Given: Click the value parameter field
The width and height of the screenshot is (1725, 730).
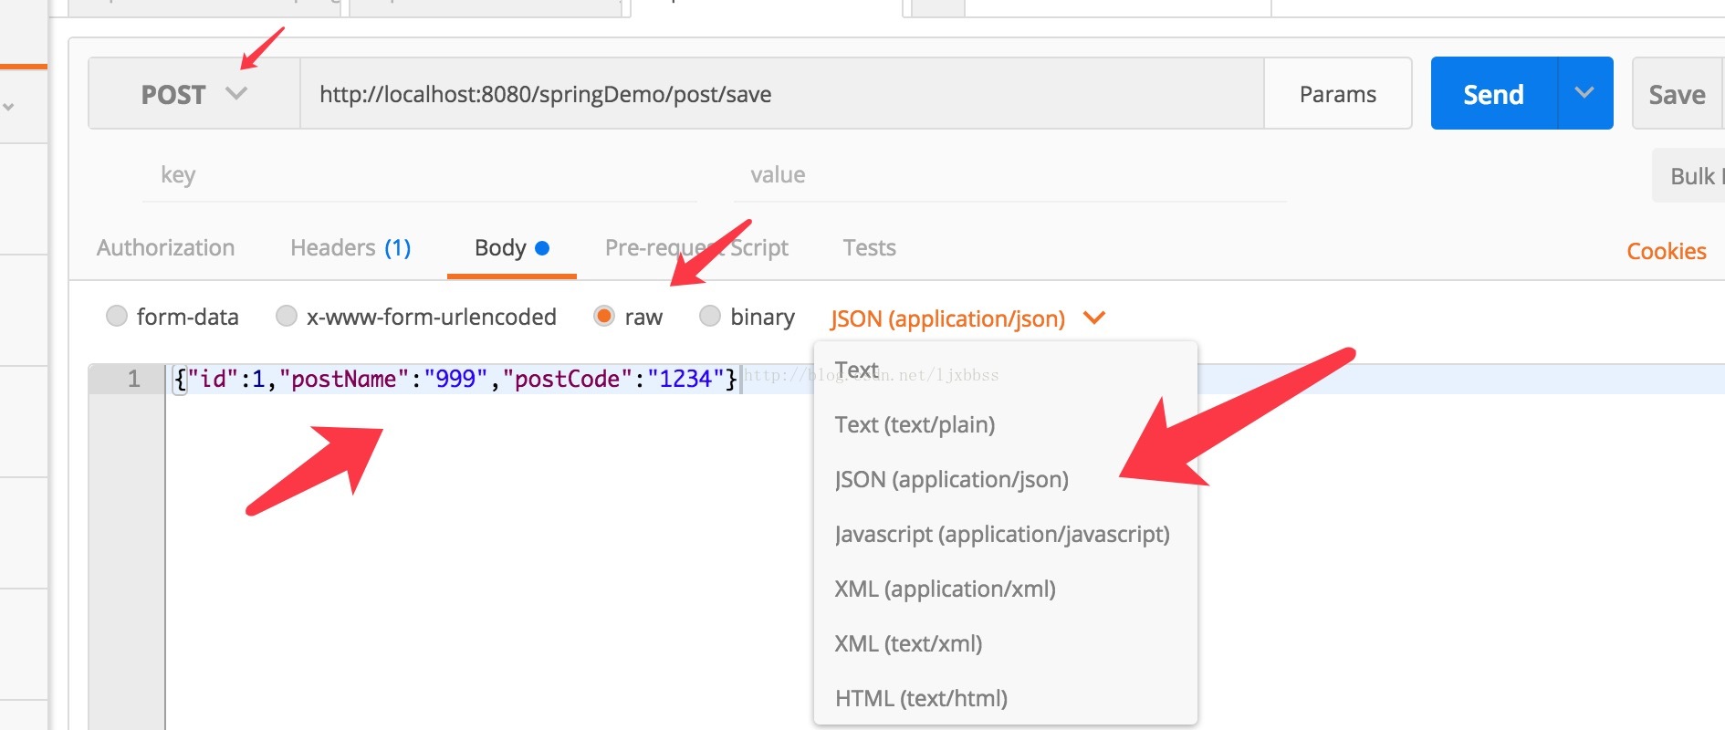Looking at the screenshot, I should 1010,175.
